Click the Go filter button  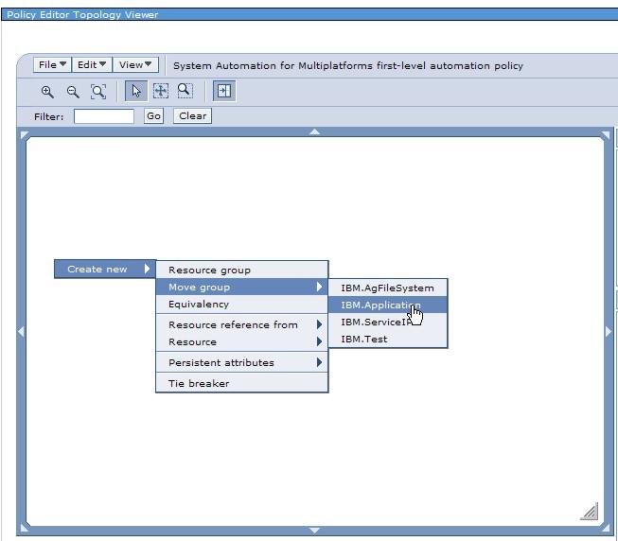coord(153,116)
